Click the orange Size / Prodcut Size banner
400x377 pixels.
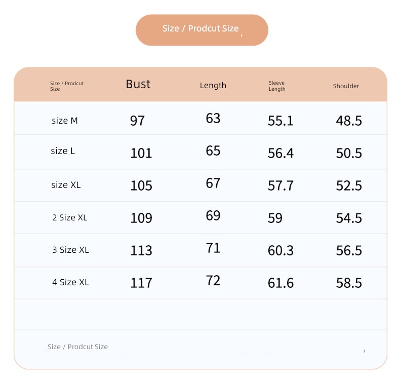tap(202, 30)
